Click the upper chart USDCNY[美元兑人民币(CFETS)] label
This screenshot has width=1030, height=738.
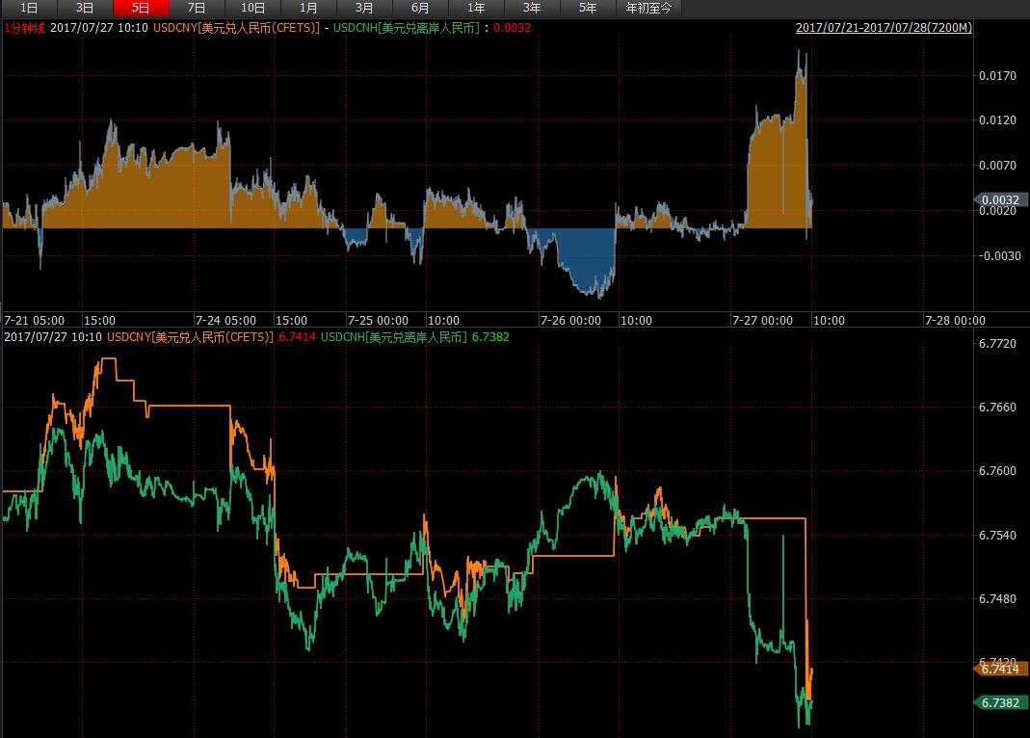[236, 28]
